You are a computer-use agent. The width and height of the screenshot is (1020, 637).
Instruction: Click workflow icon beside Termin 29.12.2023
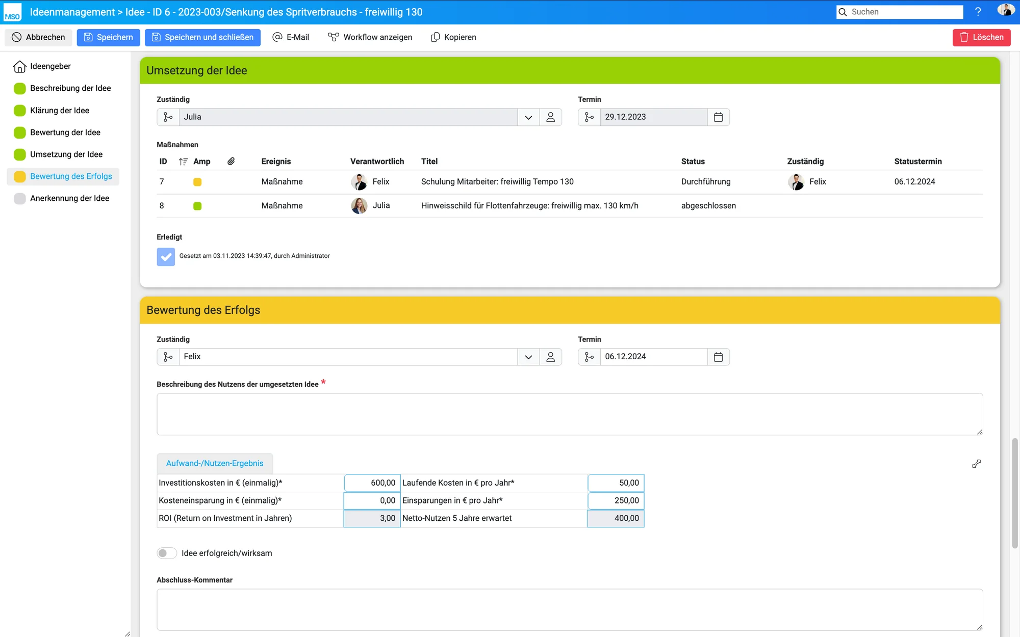click(x=589, y=117)
